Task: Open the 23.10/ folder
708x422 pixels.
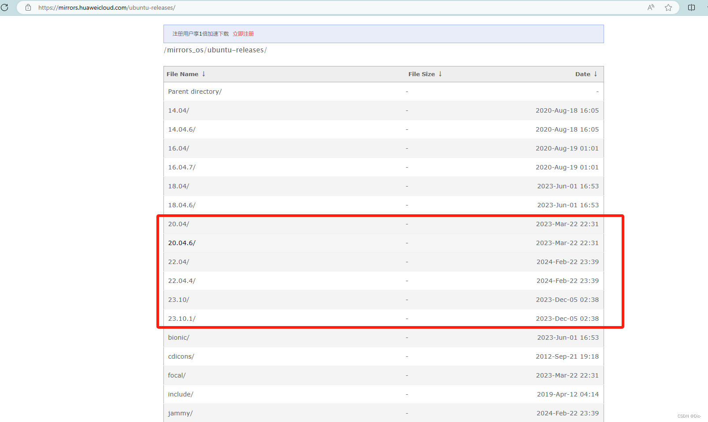Action: (x=178, y=300)
